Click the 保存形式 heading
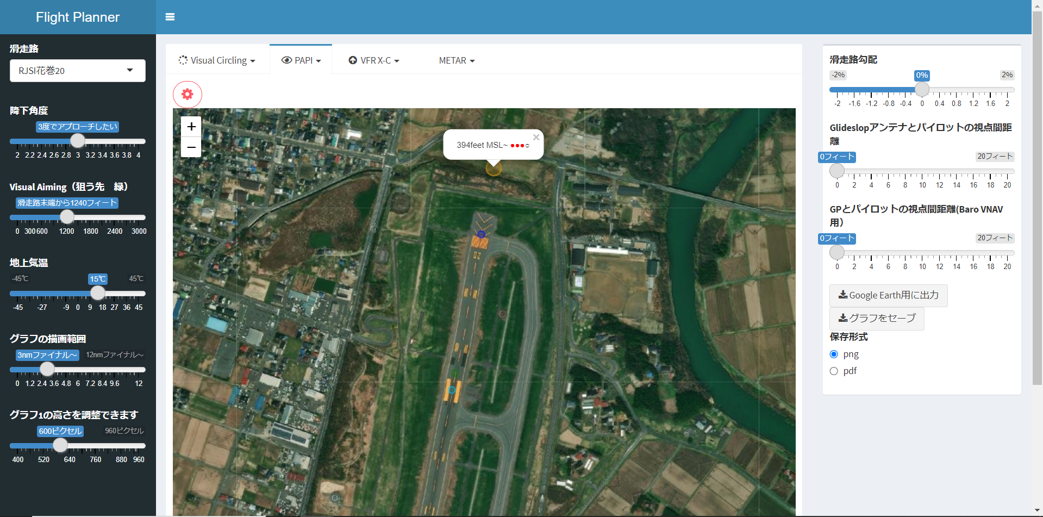 [848, 337]
